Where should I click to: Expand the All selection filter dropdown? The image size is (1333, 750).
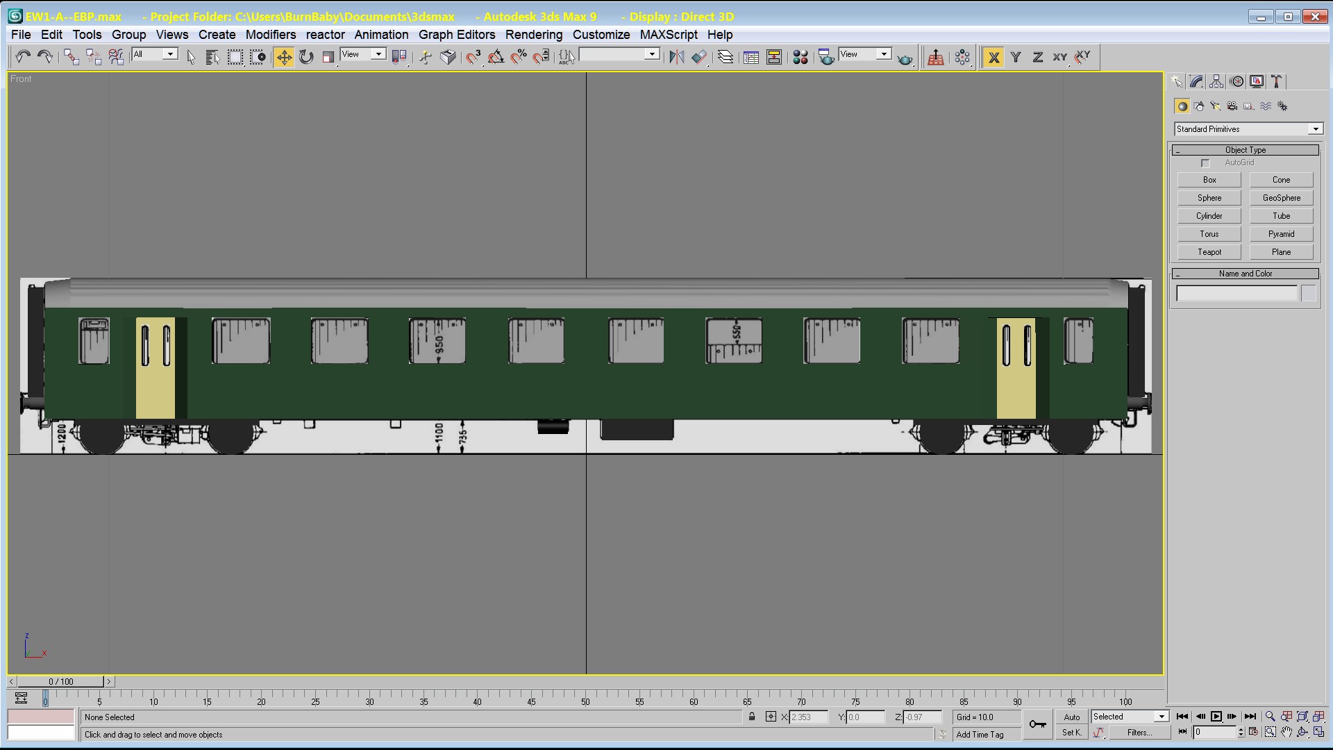coord(169,54)
